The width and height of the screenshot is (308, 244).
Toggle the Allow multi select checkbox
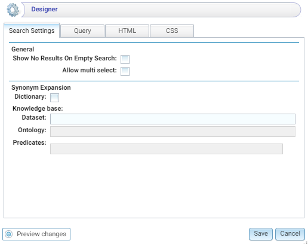click(x=125, y=71)
